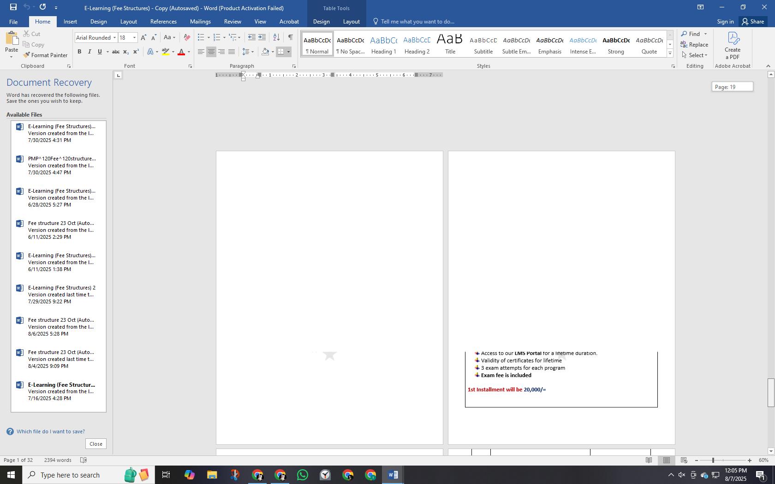Viewport: 775px width, 484px height.
Task: Toggle Superscript formatting
Action: pos(136,52)
